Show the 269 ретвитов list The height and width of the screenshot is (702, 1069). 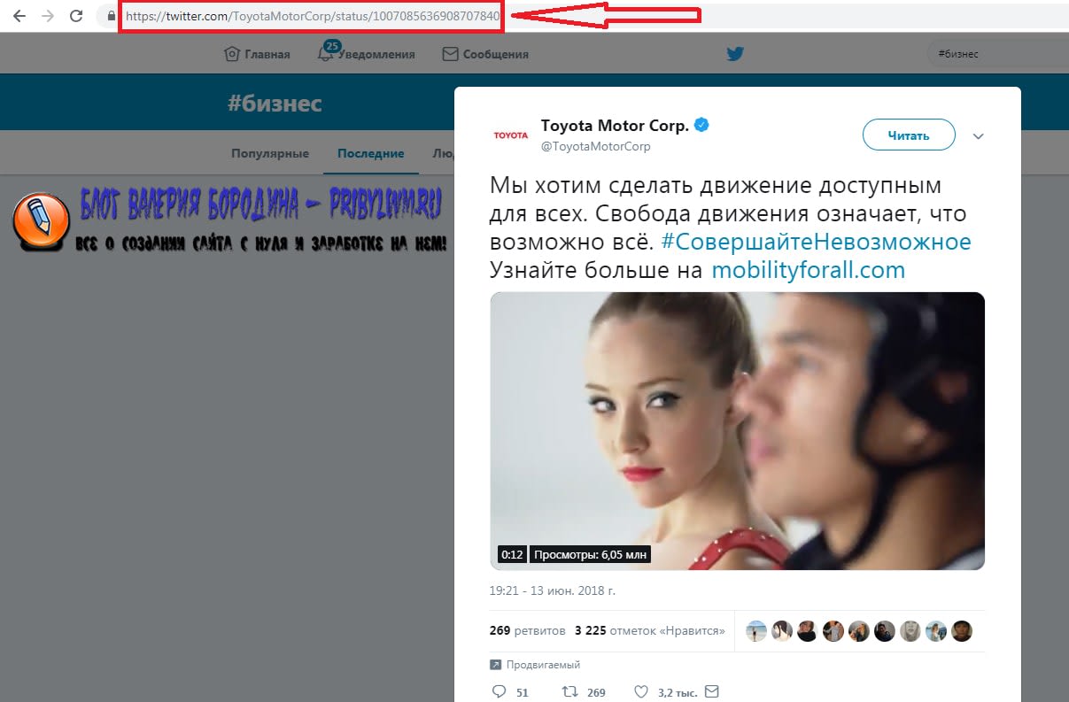click(x=527, y=631)
